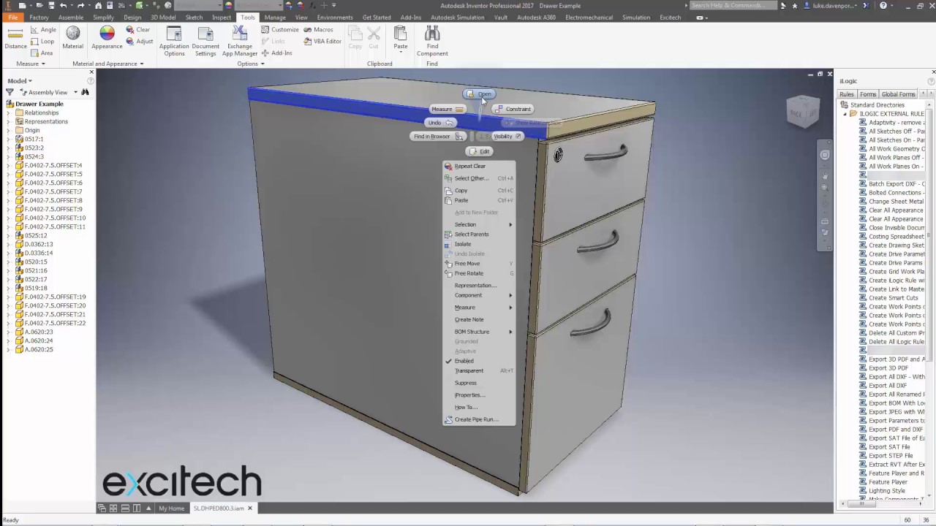Open Application Options

click(x=174, y=41)
